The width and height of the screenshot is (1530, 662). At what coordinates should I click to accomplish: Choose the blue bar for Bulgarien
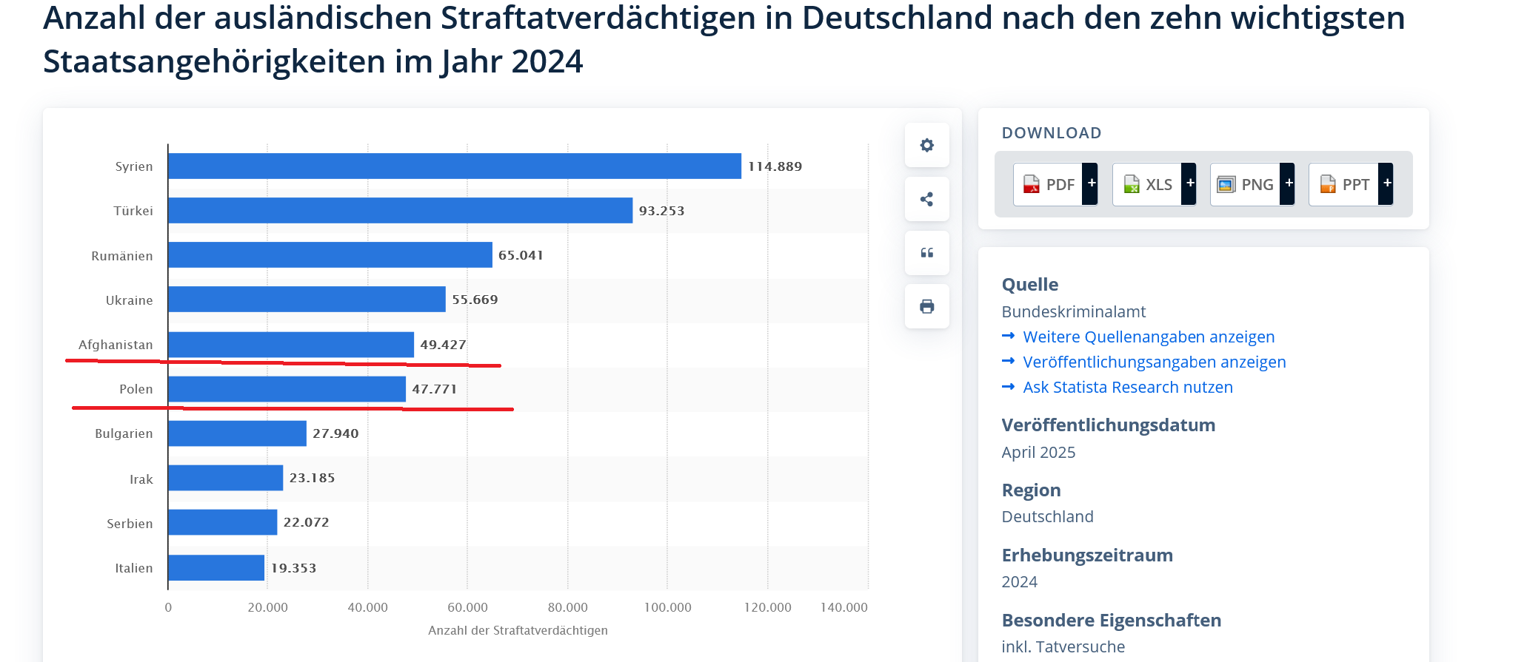[238, 433]
